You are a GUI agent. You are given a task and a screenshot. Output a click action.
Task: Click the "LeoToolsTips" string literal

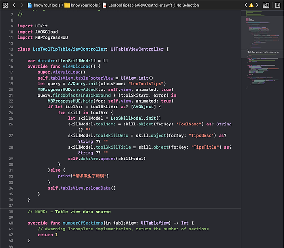tap(146, 84)
